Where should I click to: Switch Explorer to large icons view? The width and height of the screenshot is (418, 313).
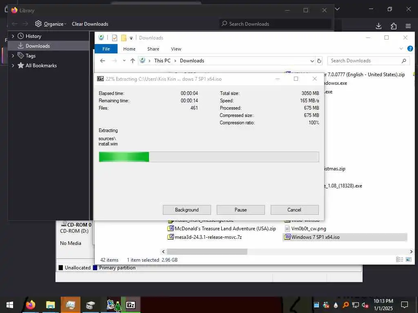[x=408, y=260]
